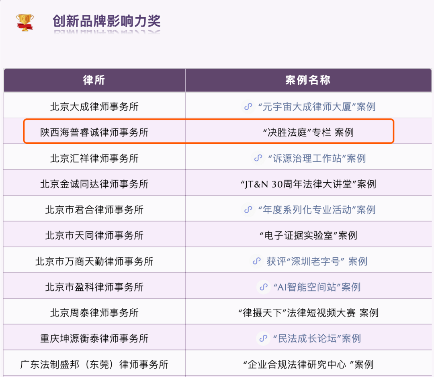434x377 pixels.
Task: Click link icon beside 元宇宙大成律师大厦 case
Action: coord(248,107)
